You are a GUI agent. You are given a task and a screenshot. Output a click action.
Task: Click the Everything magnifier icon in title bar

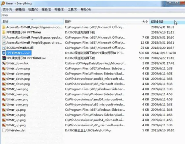point(3,3)
